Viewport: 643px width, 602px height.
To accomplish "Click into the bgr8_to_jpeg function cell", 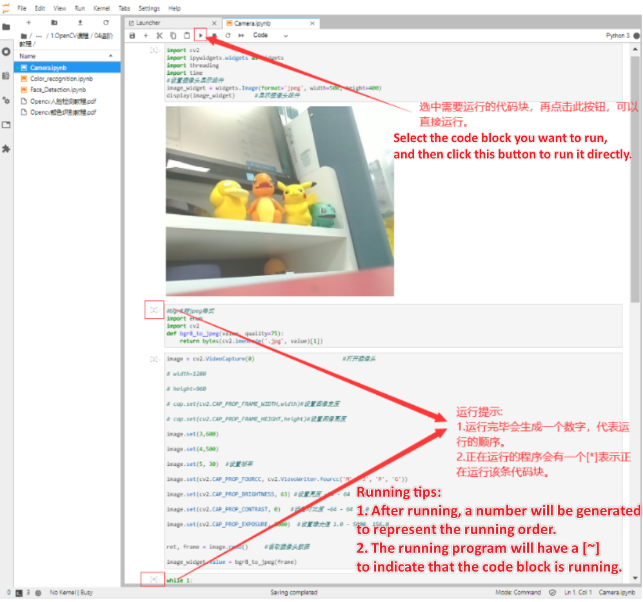I will pyautogui.click(x=393, y=326).
